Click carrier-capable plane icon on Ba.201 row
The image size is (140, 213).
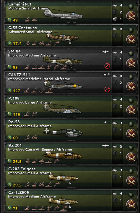(x=105, y=146)
